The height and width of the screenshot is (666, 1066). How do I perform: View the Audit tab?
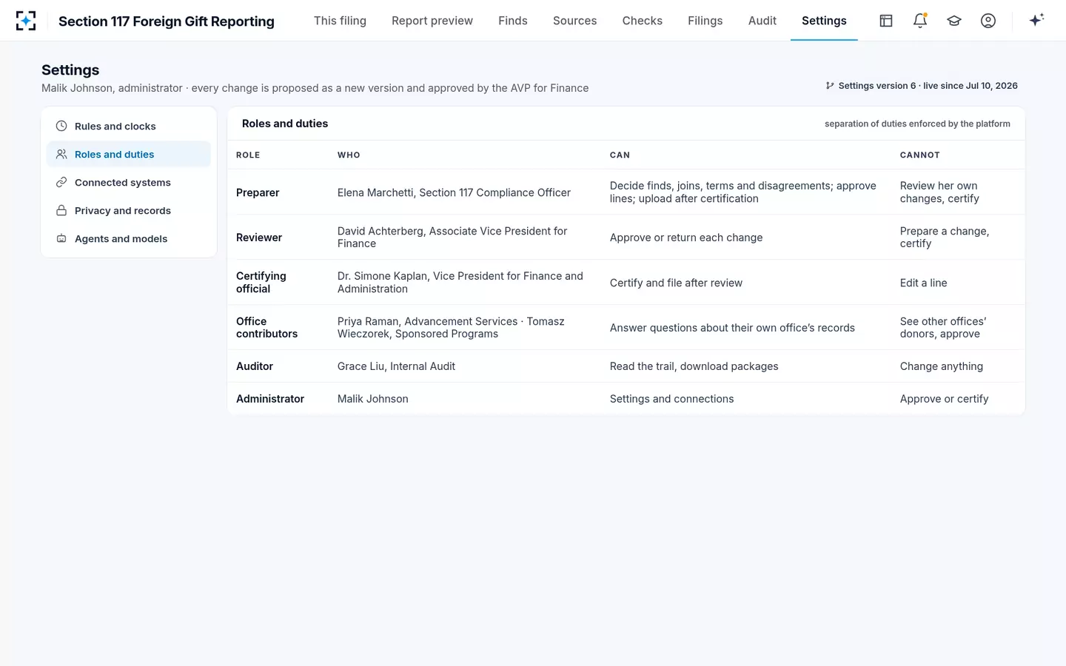coord(762,21)
